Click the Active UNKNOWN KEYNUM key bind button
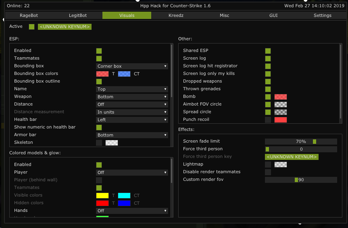This screenshot has width=348, height=228. [x=65, y=27]
